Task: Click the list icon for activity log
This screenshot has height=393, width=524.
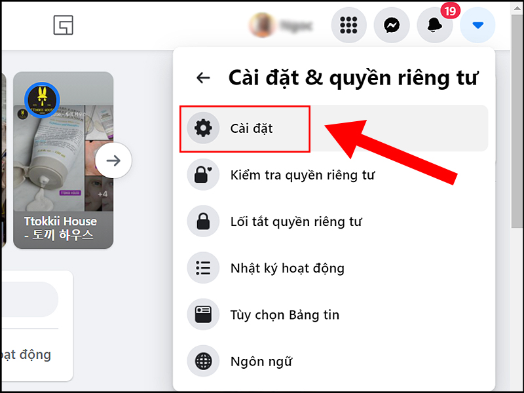Action: point(203,268)
